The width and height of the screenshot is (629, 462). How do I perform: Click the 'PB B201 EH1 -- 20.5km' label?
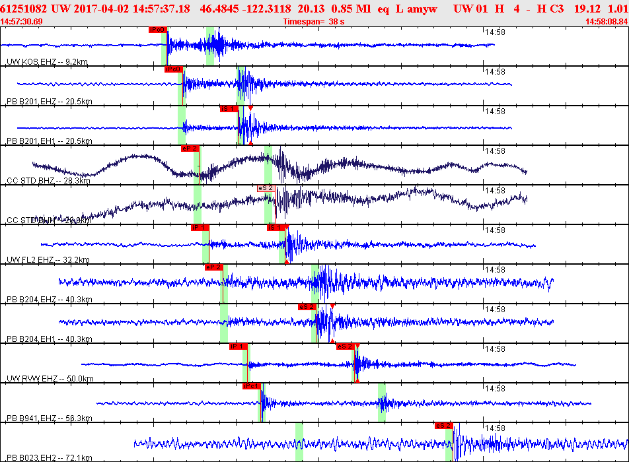coord(50,141)
